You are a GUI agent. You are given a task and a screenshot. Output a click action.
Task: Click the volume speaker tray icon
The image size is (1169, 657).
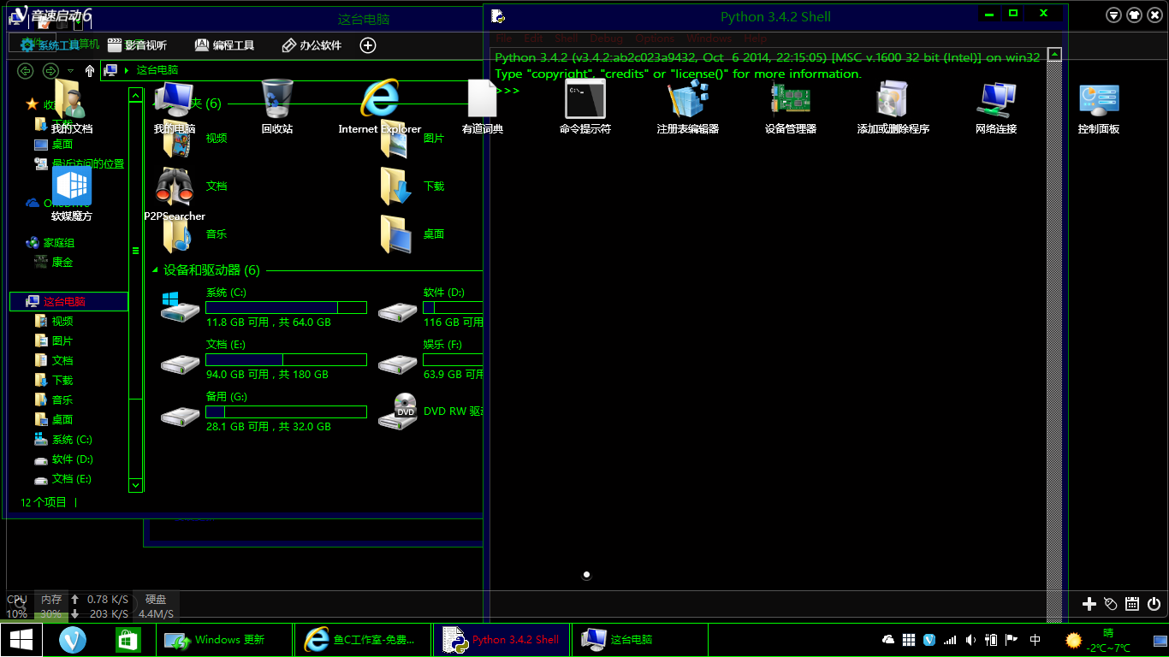tap(970, 639)
